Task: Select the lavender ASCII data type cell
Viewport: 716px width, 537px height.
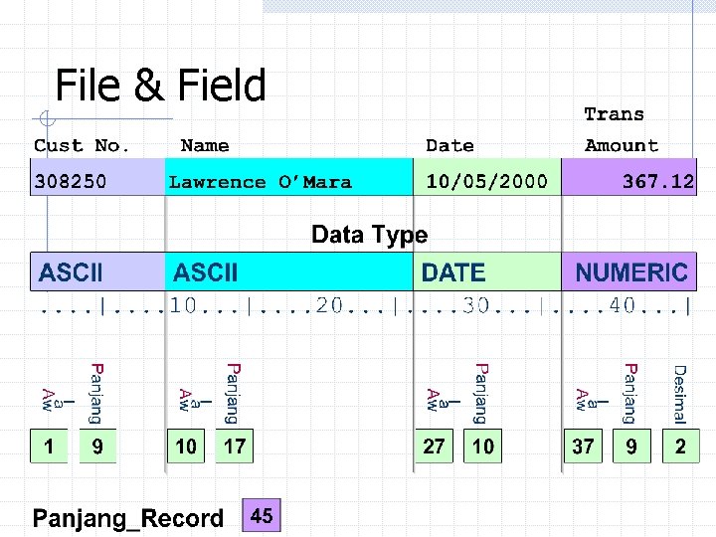Action: [x=97, y=271]
